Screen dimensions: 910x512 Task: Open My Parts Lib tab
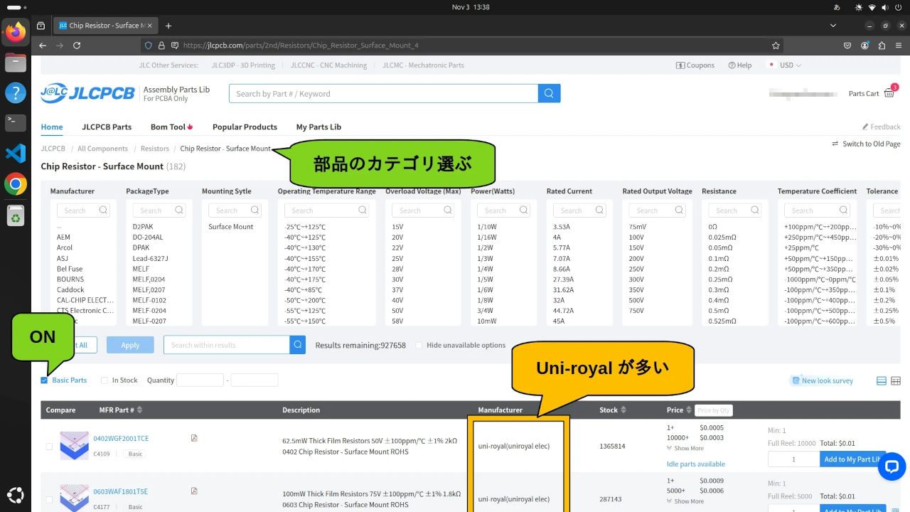click(x=318, y=127)
